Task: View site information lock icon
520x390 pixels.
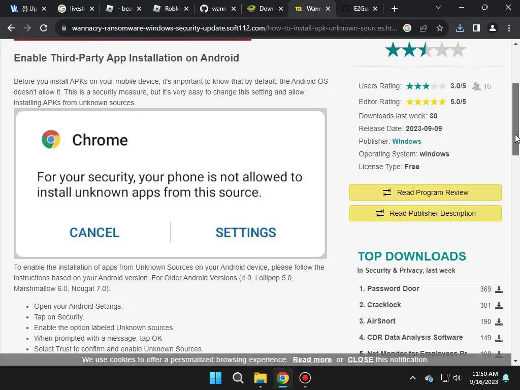Action: (63, 28)
